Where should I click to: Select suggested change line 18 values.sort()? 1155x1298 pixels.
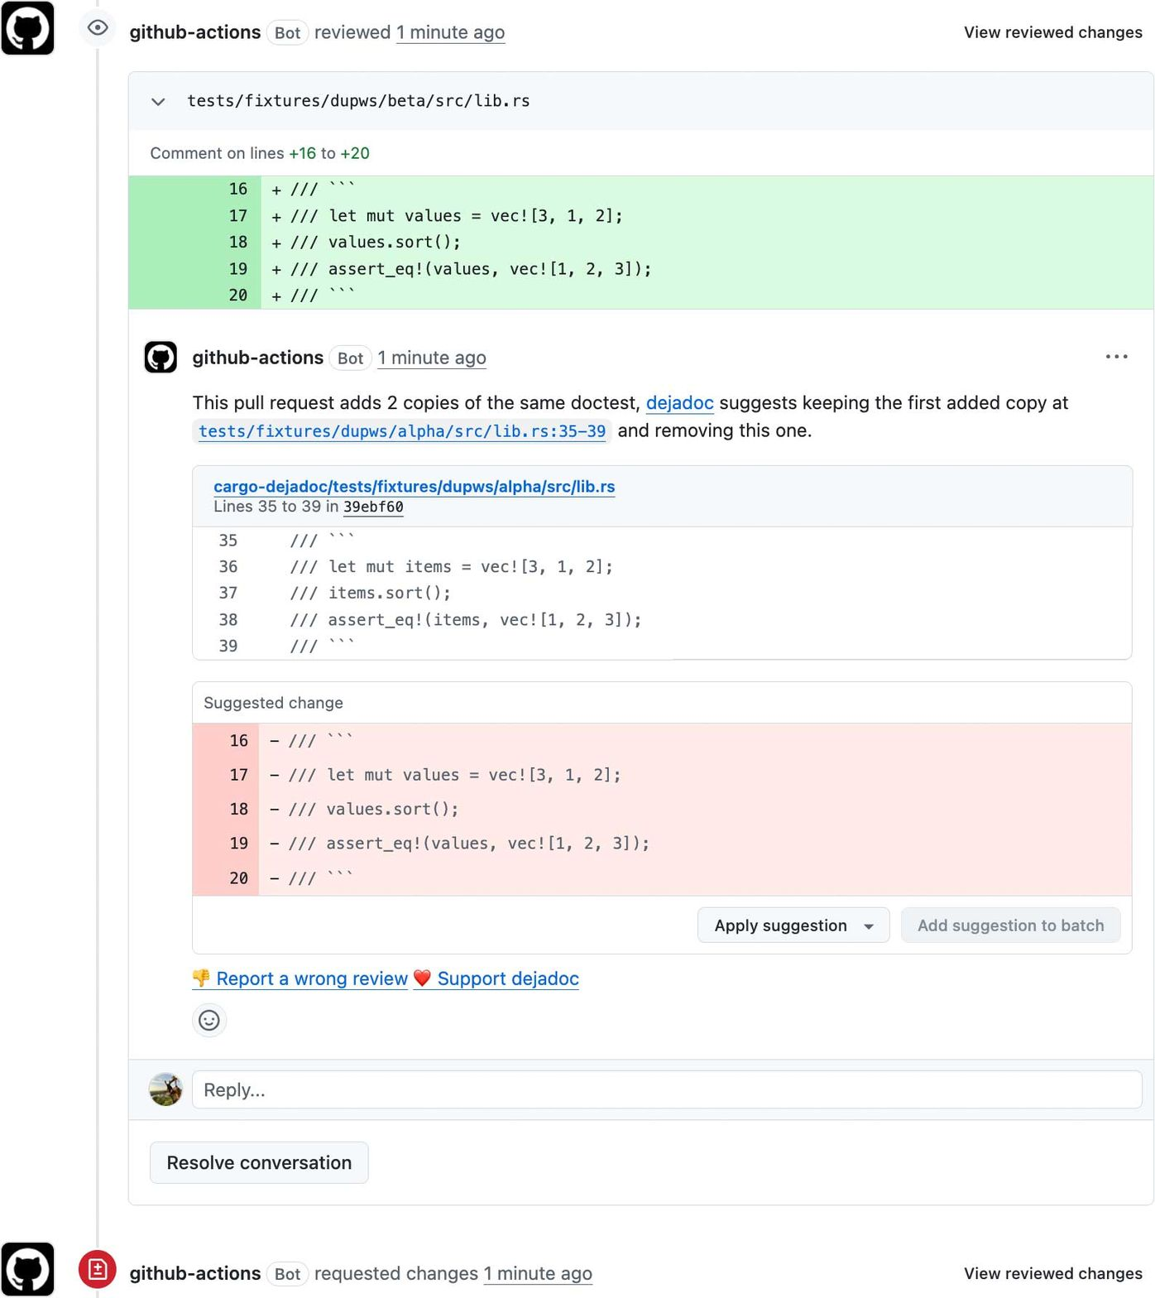click(662, 810)
